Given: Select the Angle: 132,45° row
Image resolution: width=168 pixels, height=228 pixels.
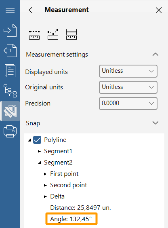Looking at the screenshot, I should (x=71, y=219).
